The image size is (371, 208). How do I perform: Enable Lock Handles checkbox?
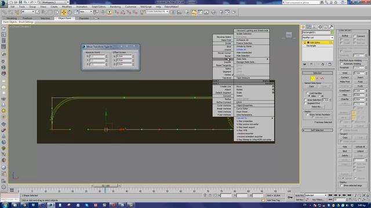coord(307,94)
